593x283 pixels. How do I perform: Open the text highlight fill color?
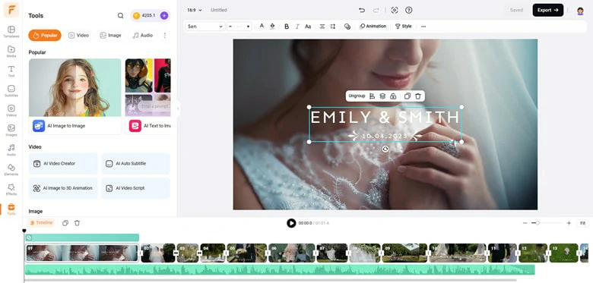pyautogui.click(x=272, y=26)
